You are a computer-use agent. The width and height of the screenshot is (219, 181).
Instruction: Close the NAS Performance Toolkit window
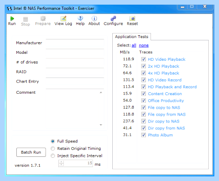(205, 7)
